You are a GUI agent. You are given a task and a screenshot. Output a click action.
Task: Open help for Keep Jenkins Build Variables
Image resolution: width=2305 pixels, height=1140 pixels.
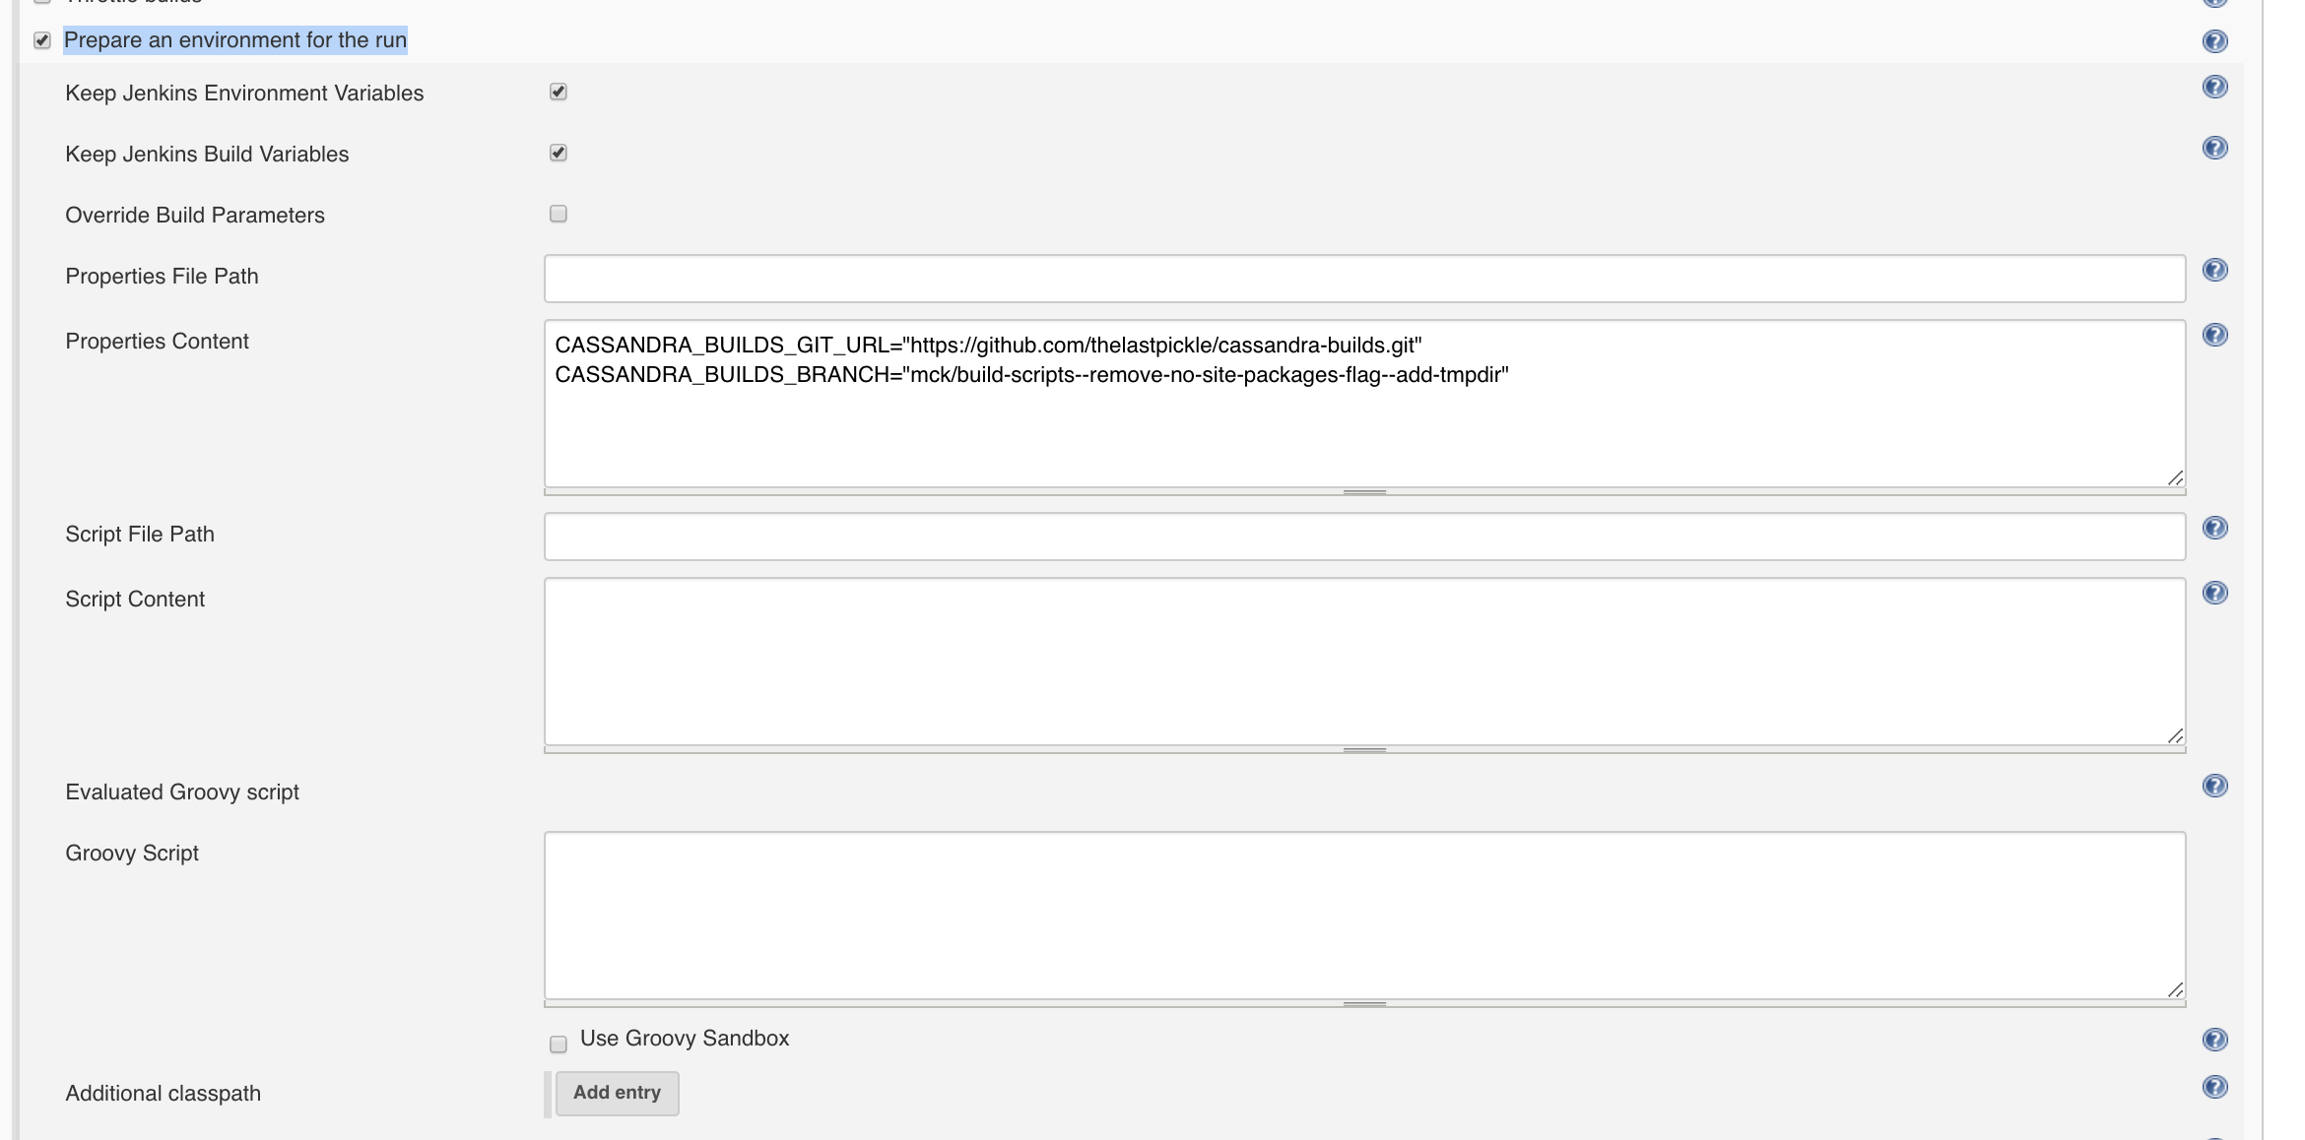pos(2214,148)
